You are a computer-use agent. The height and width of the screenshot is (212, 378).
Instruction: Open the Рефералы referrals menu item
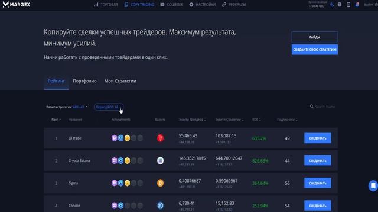(234, 5)
